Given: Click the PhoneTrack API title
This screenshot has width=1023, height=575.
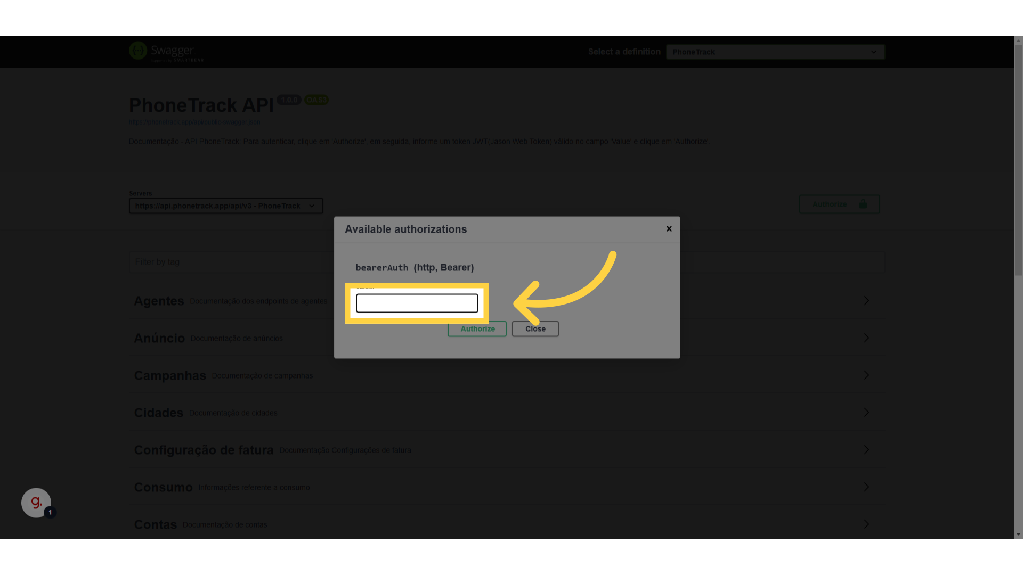Looking at the screenshot, I should (x=201, y=105).
